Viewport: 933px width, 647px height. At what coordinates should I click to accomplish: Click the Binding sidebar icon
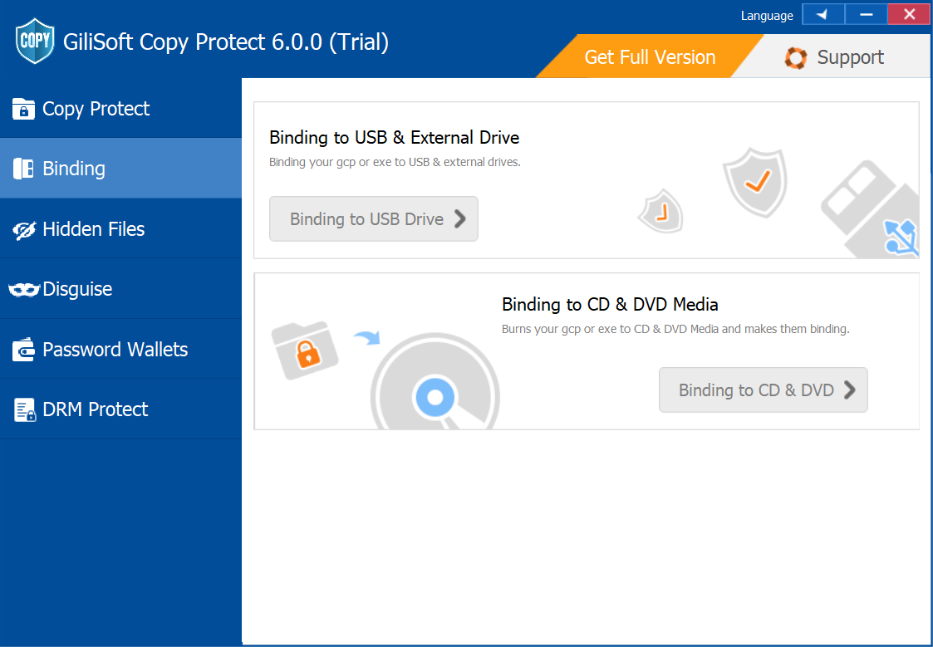23,169
